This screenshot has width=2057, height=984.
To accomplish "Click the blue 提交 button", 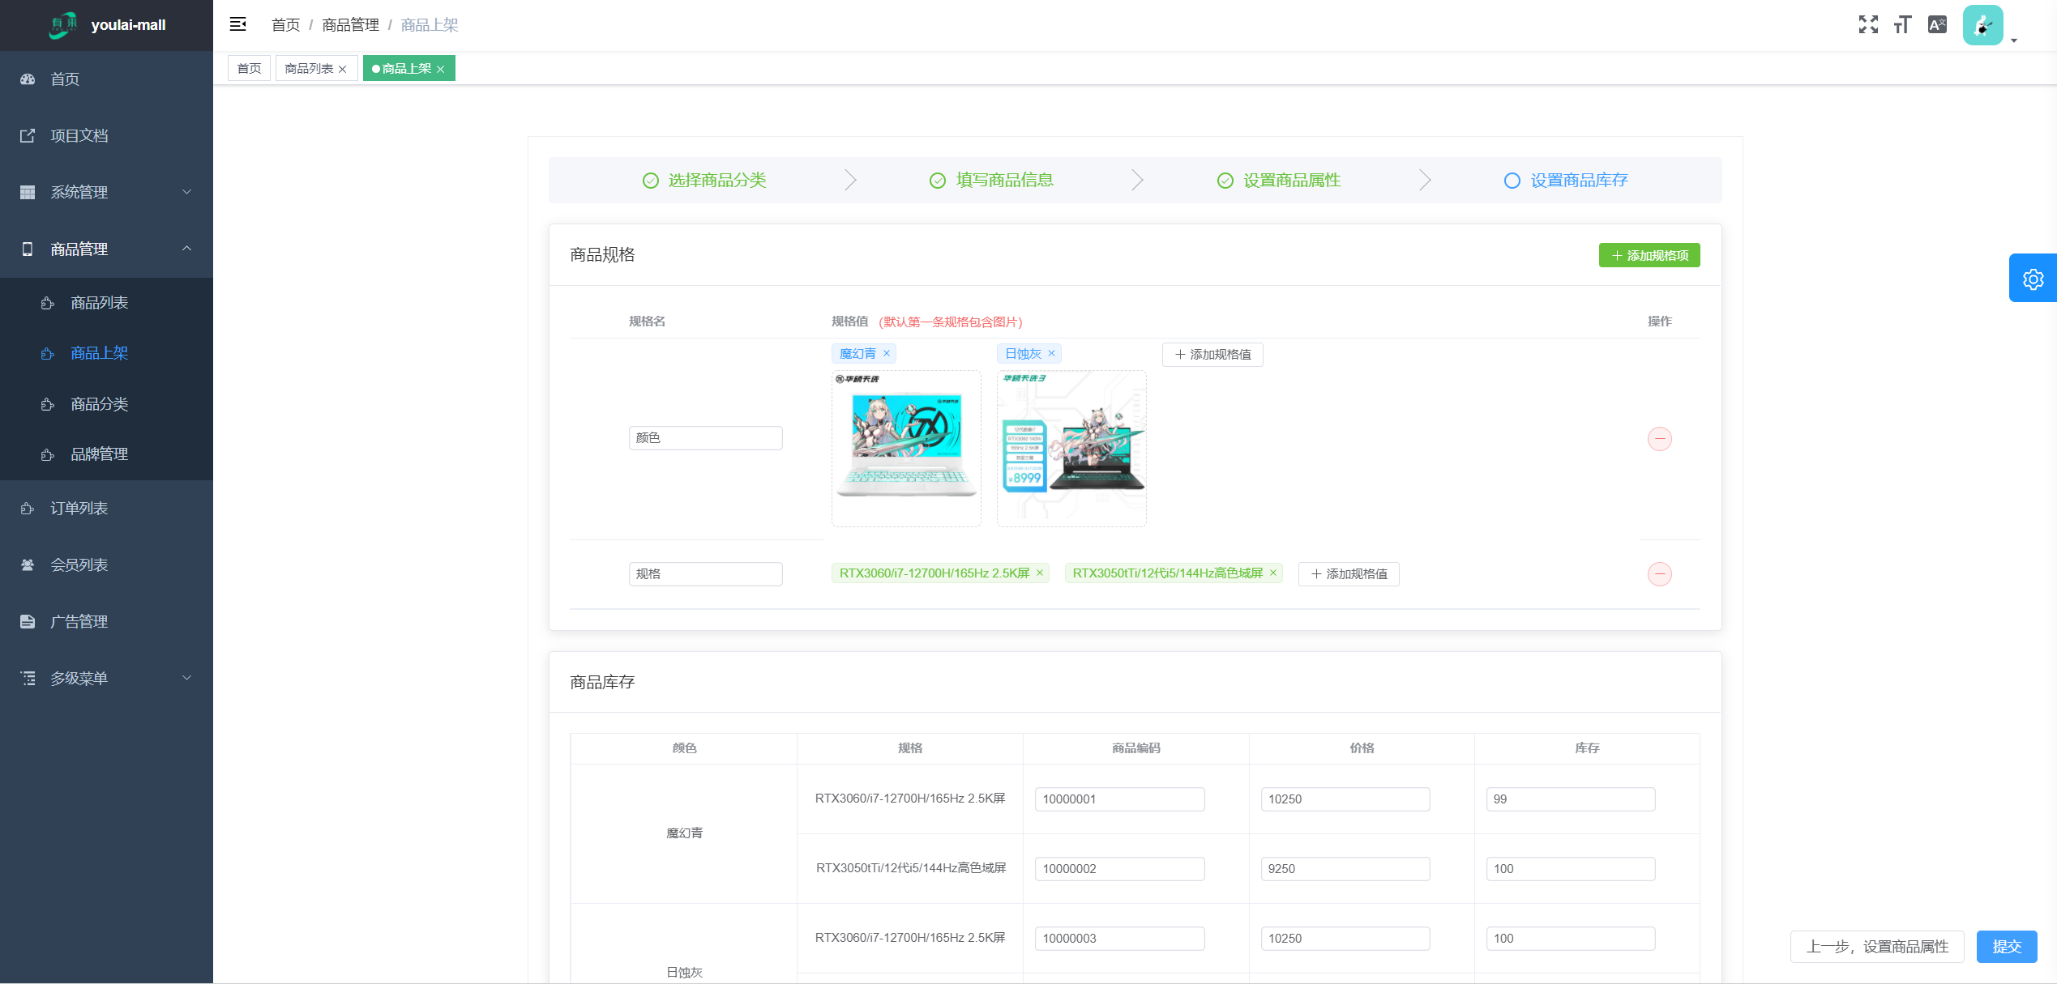I will click(x=2006, y=946).
